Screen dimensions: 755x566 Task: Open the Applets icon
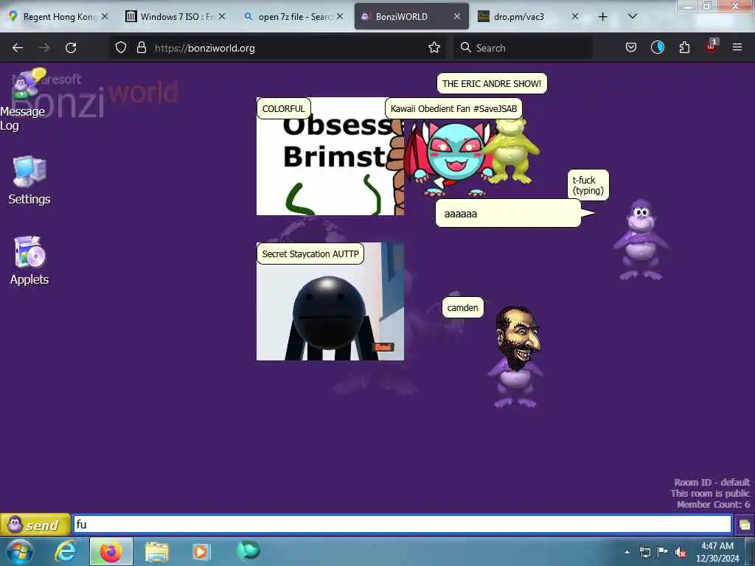[x=29, y=261]
